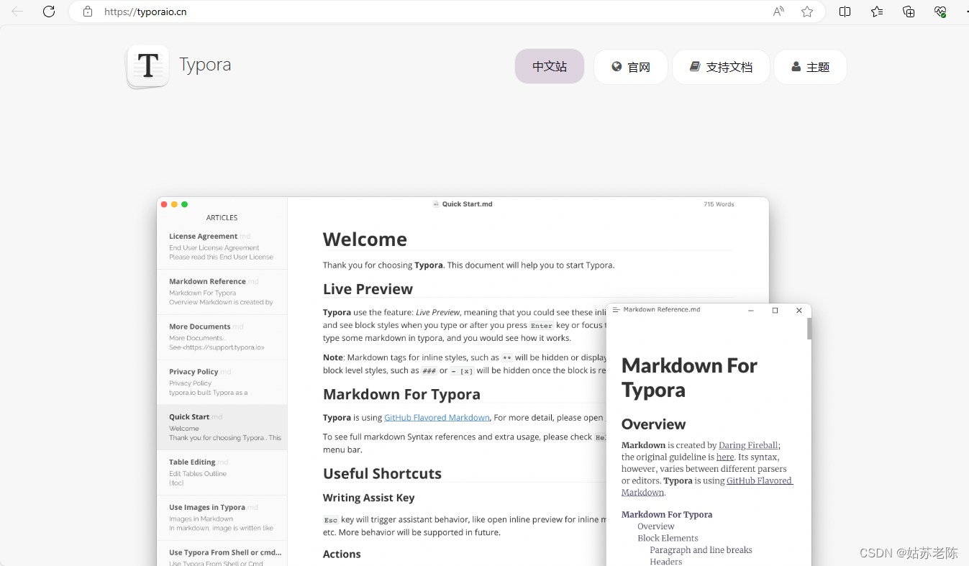Click green zoom dot of Quick Start window
The image size is (969, 566).
184,204
